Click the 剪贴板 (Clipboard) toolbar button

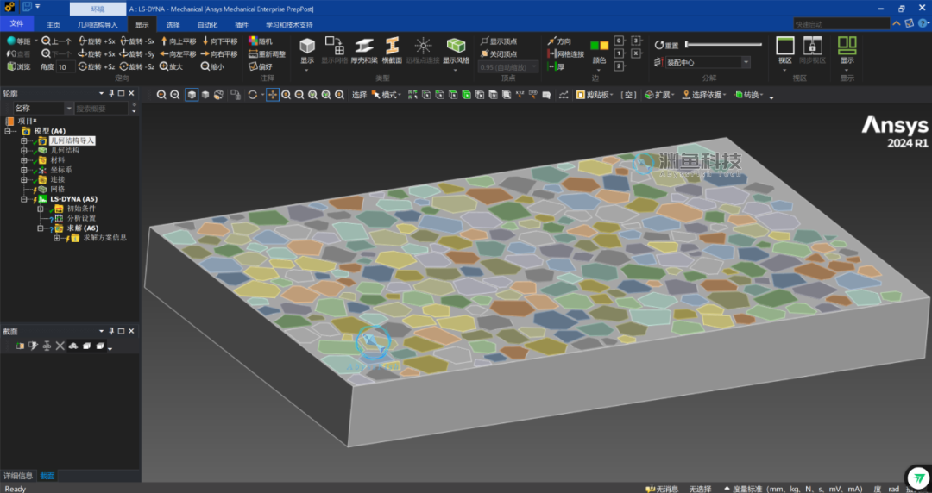(593, 95)
